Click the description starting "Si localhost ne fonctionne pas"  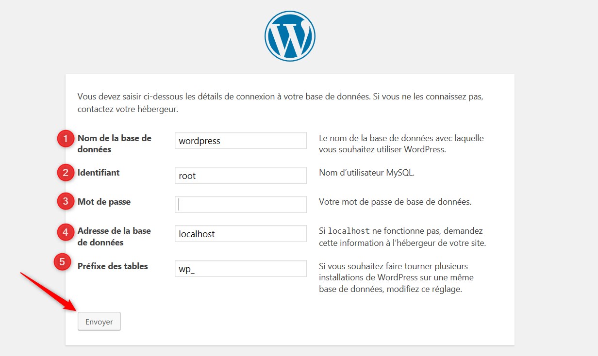402,237
